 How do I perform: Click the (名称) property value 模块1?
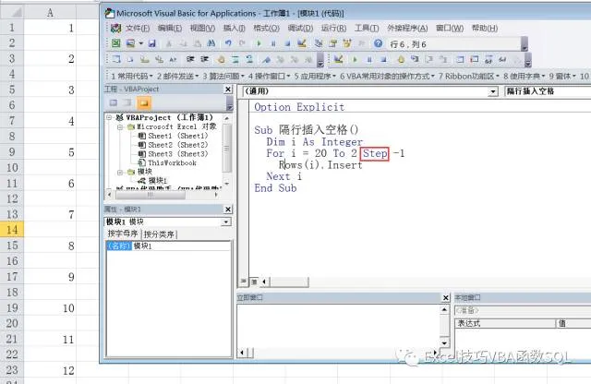181,246
